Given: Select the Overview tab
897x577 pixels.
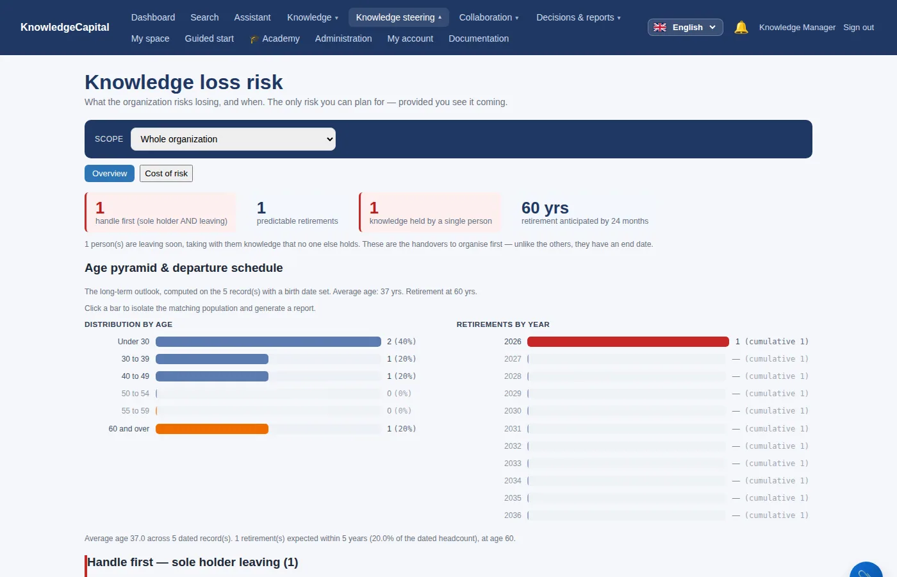Looking at the screenshot, I should pos(110,174).
